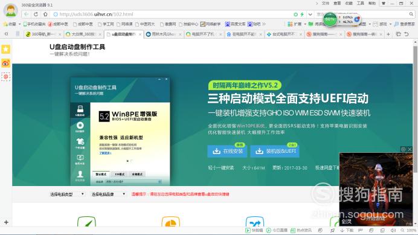Switch to the 360导航 tab
The image size is (418, 235).
pyautogui.click(x=43, y=34)
